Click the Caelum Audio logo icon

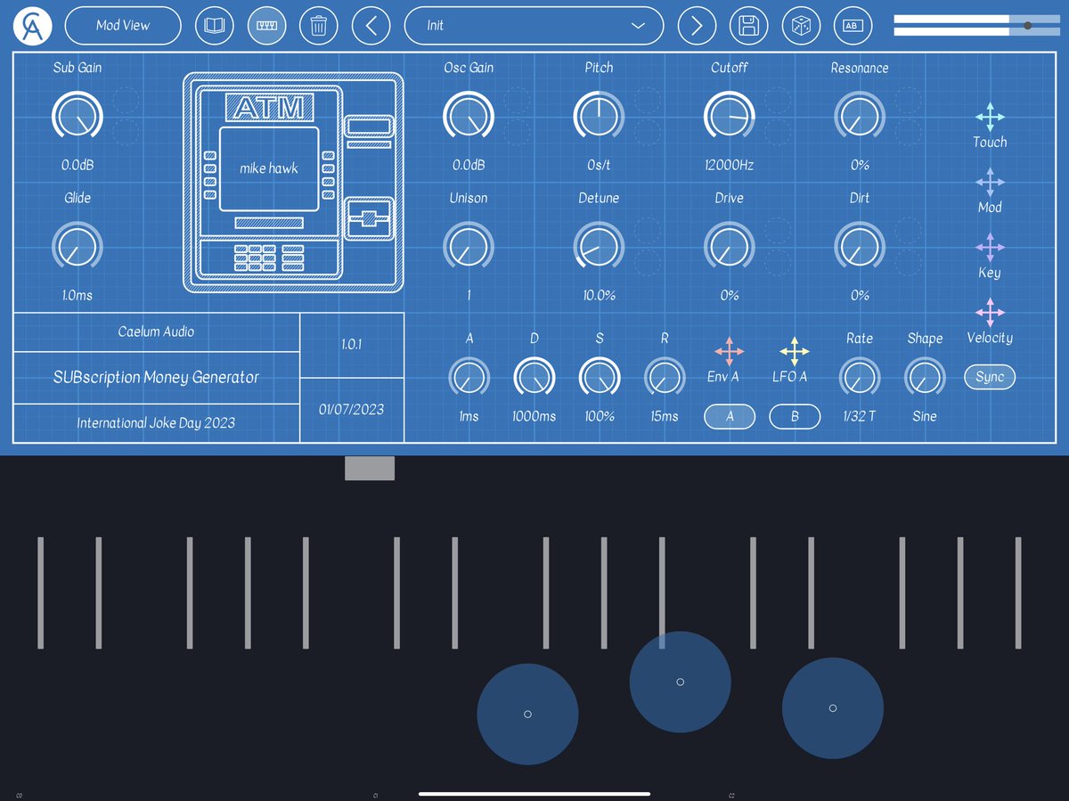point(33,26)
